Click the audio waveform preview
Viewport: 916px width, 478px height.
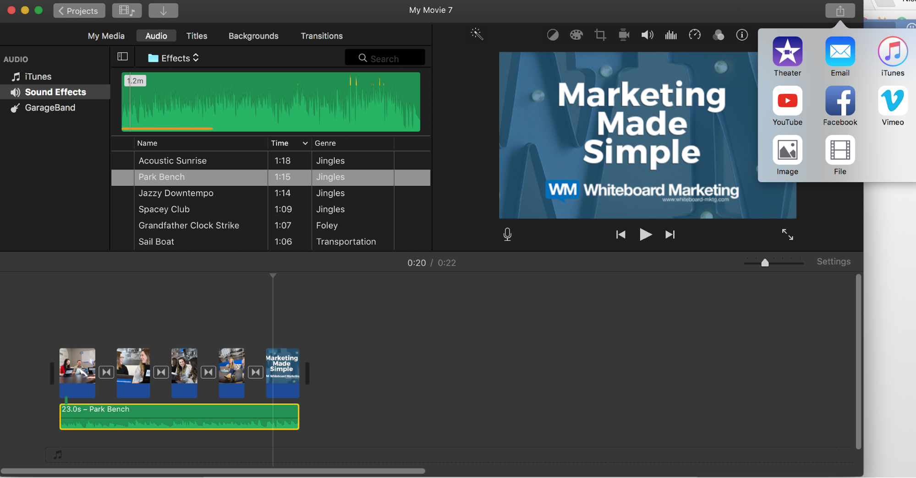(x=270, y=102)
